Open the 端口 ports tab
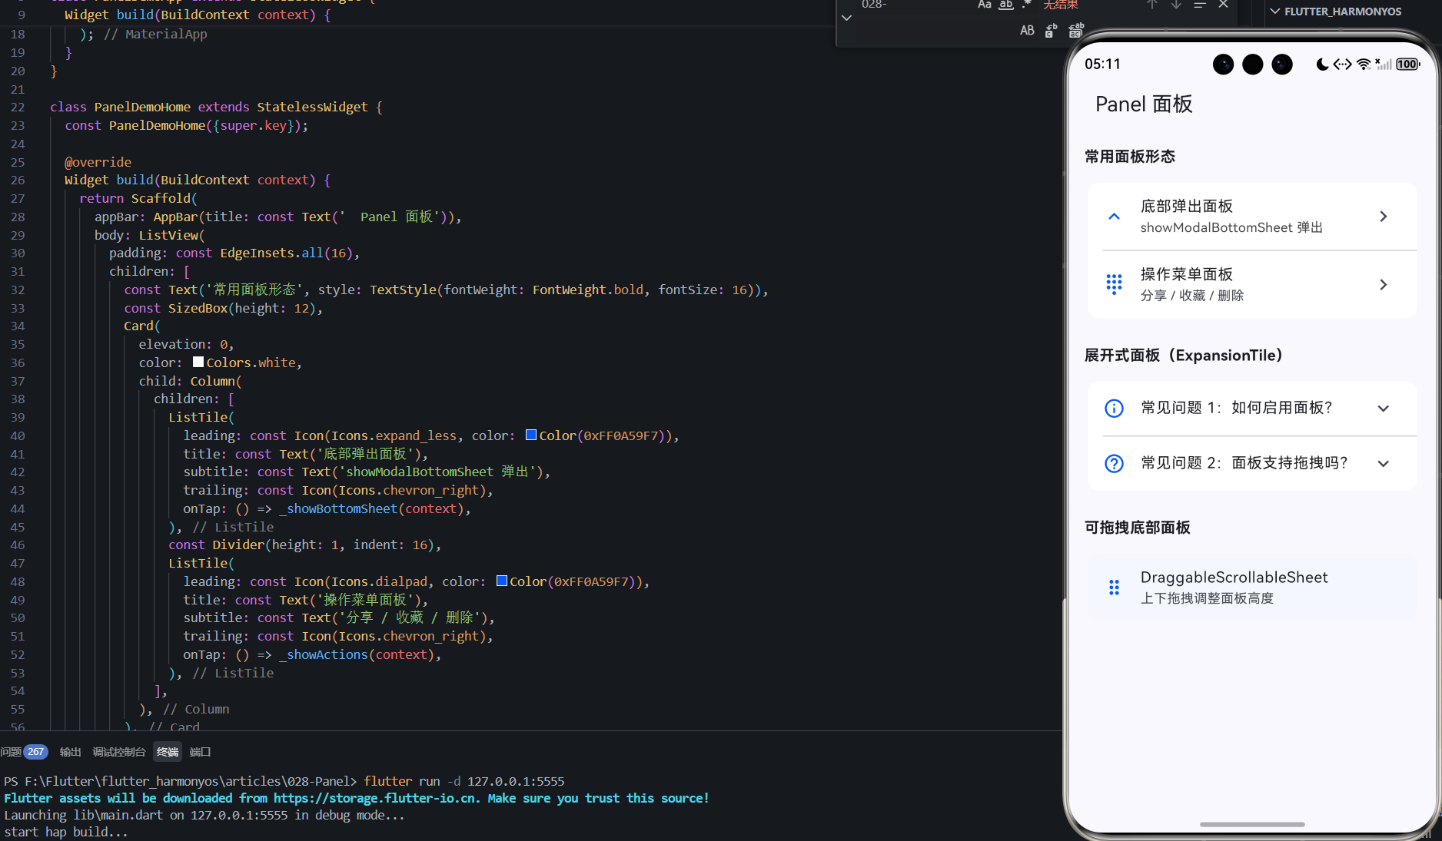The width and height of the screenshot is (1442, 841). pos(200,752)
